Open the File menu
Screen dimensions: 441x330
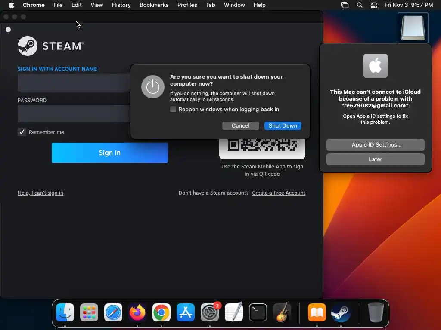pos(58,5)
